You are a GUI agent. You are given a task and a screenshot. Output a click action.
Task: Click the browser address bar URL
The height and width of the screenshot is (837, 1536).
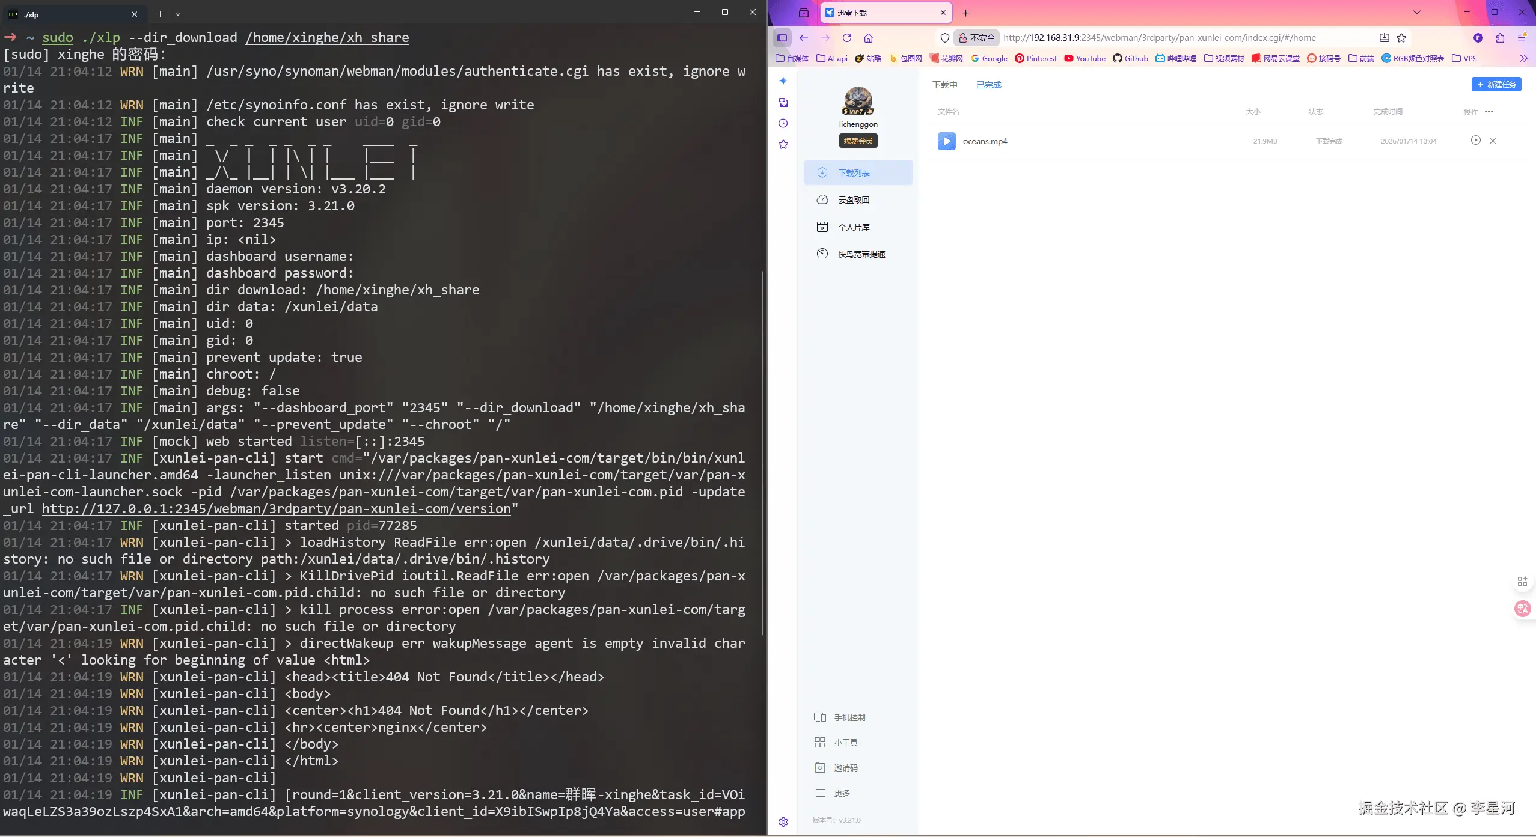click(x=1159, y=38)
